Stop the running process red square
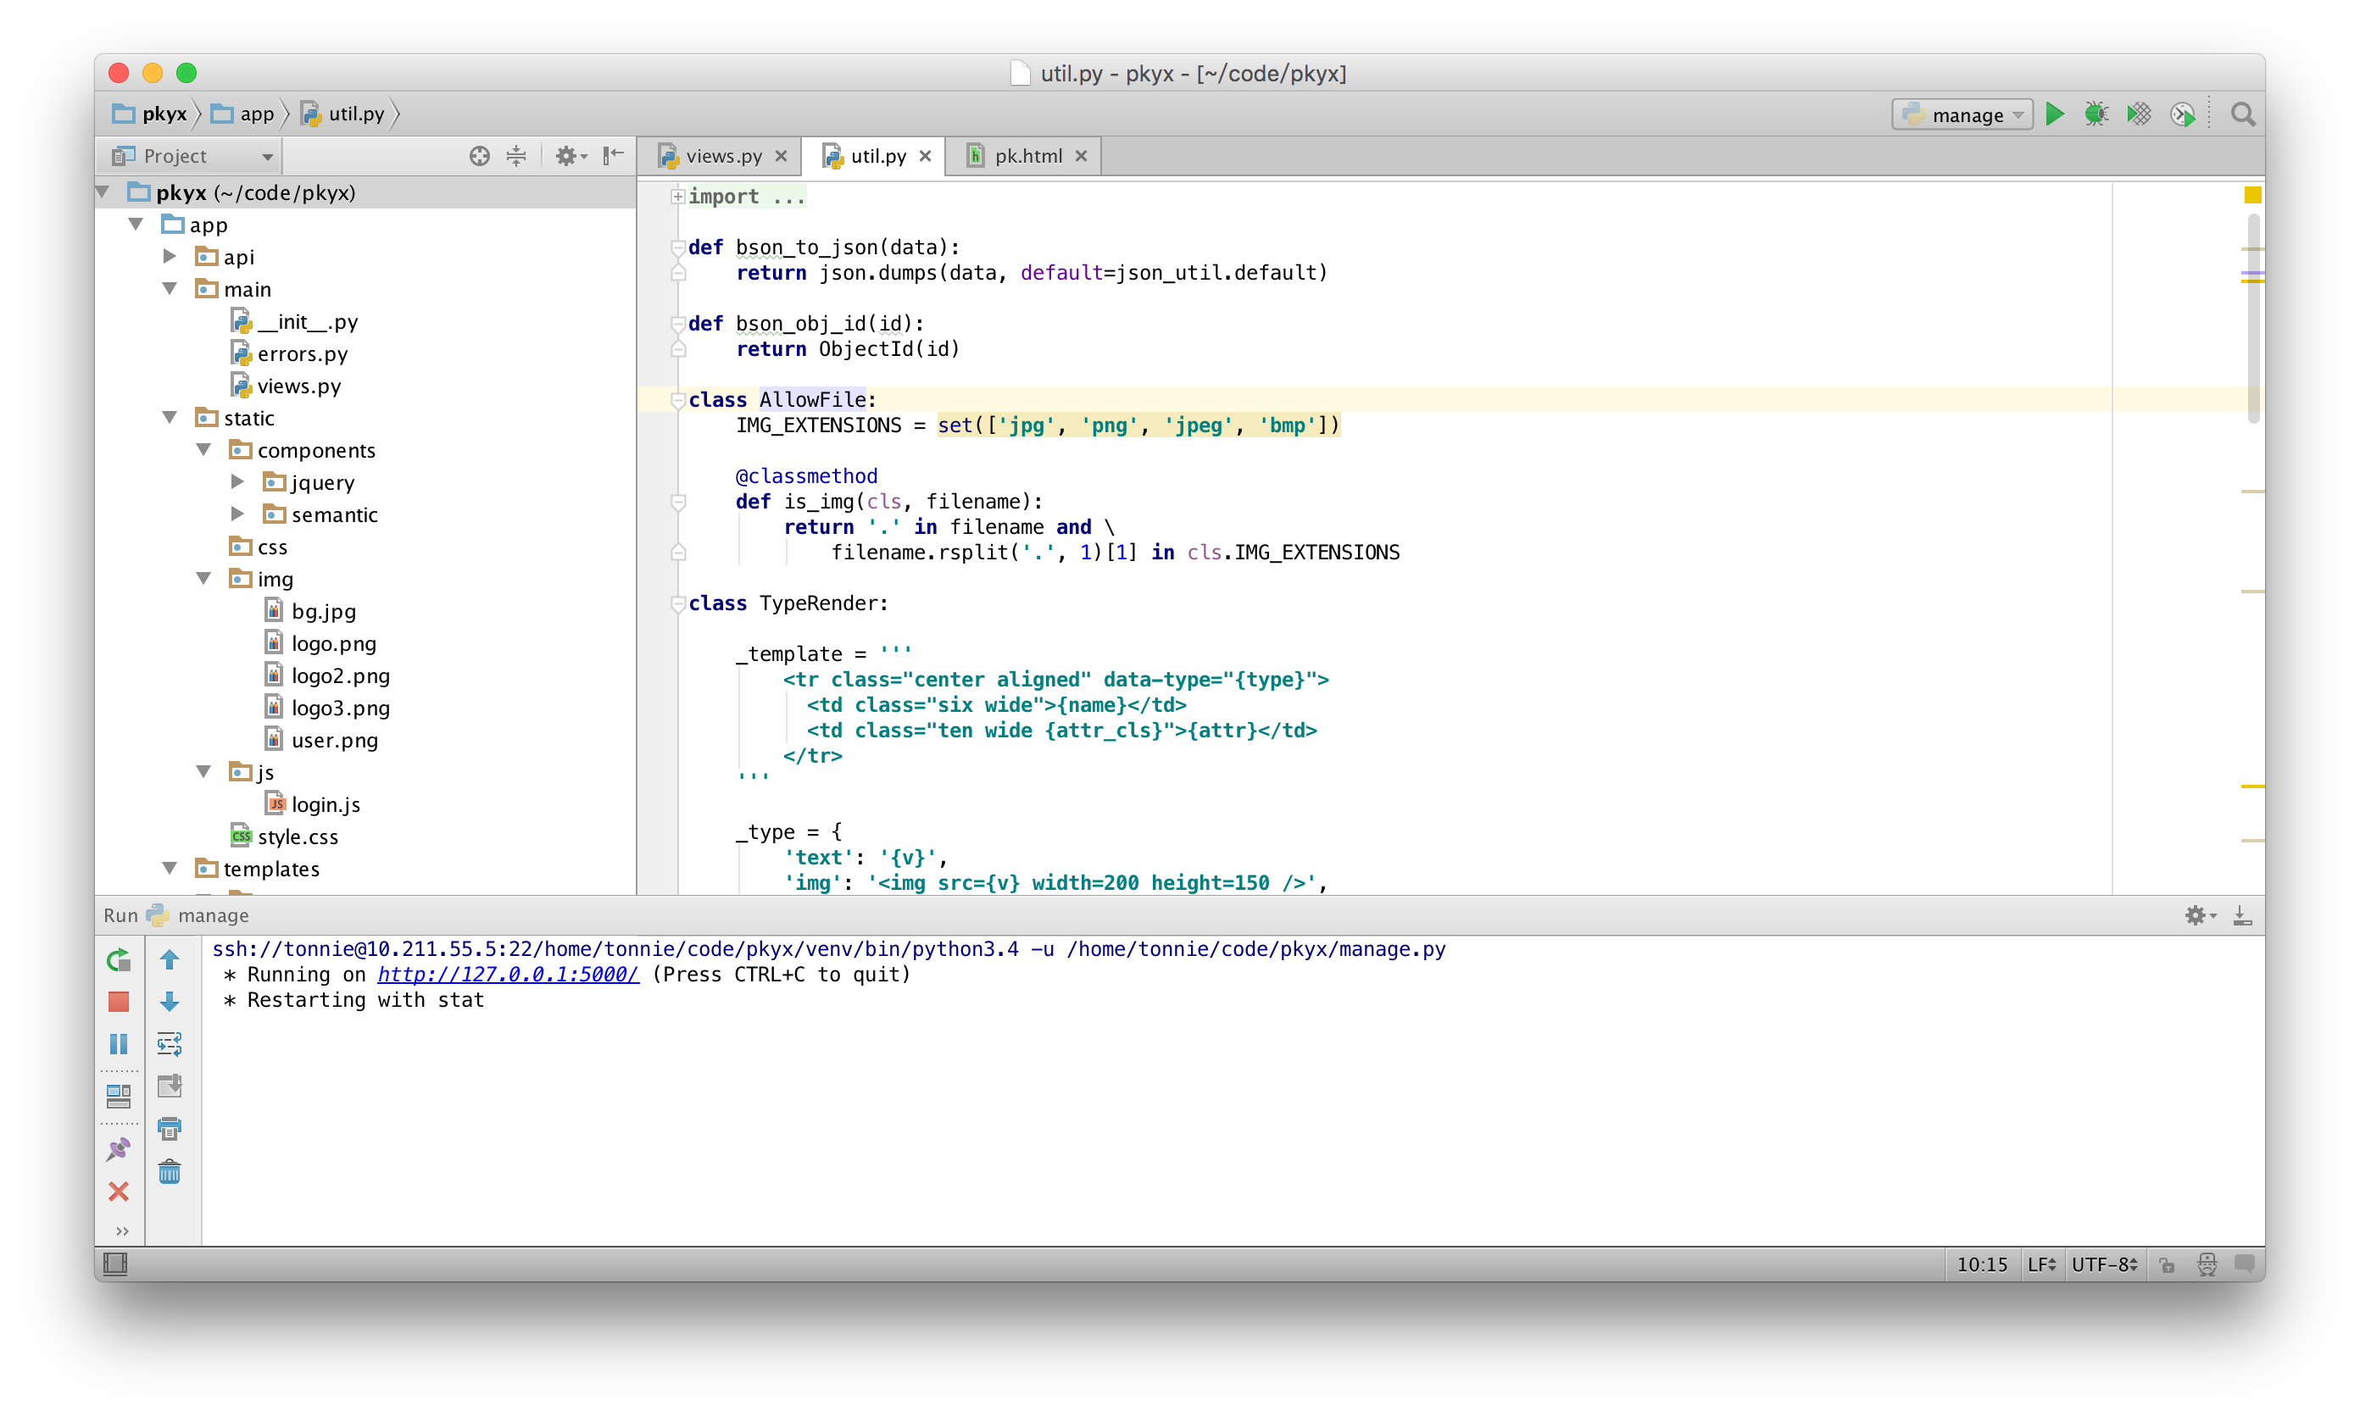This screenshot has width=2360, height=1417. coord(119,1002)
